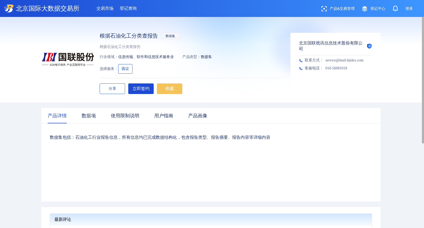Click the phone number 010-56081018

pyautogui.click(x=336, y=68)
